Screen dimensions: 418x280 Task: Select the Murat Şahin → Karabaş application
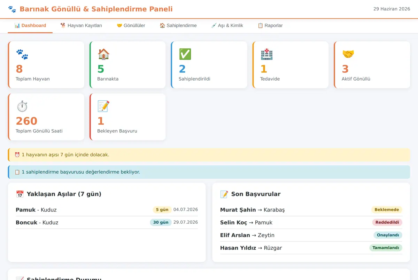click(x=311, y=210)
